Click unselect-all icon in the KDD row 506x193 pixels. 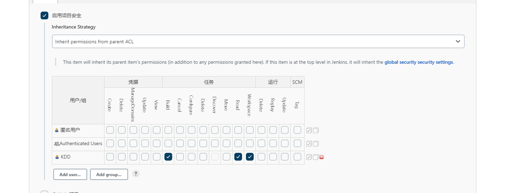[x=316, y=157]
